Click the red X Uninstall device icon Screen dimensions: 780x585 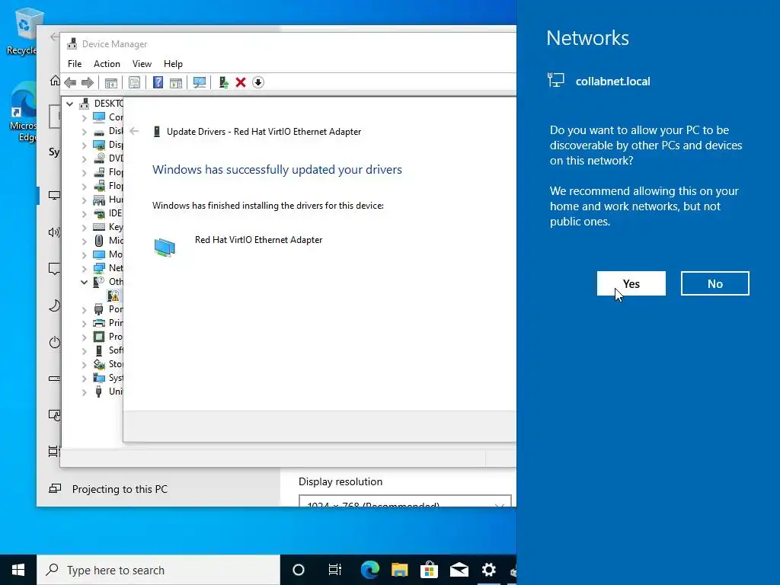coord(241,82)
